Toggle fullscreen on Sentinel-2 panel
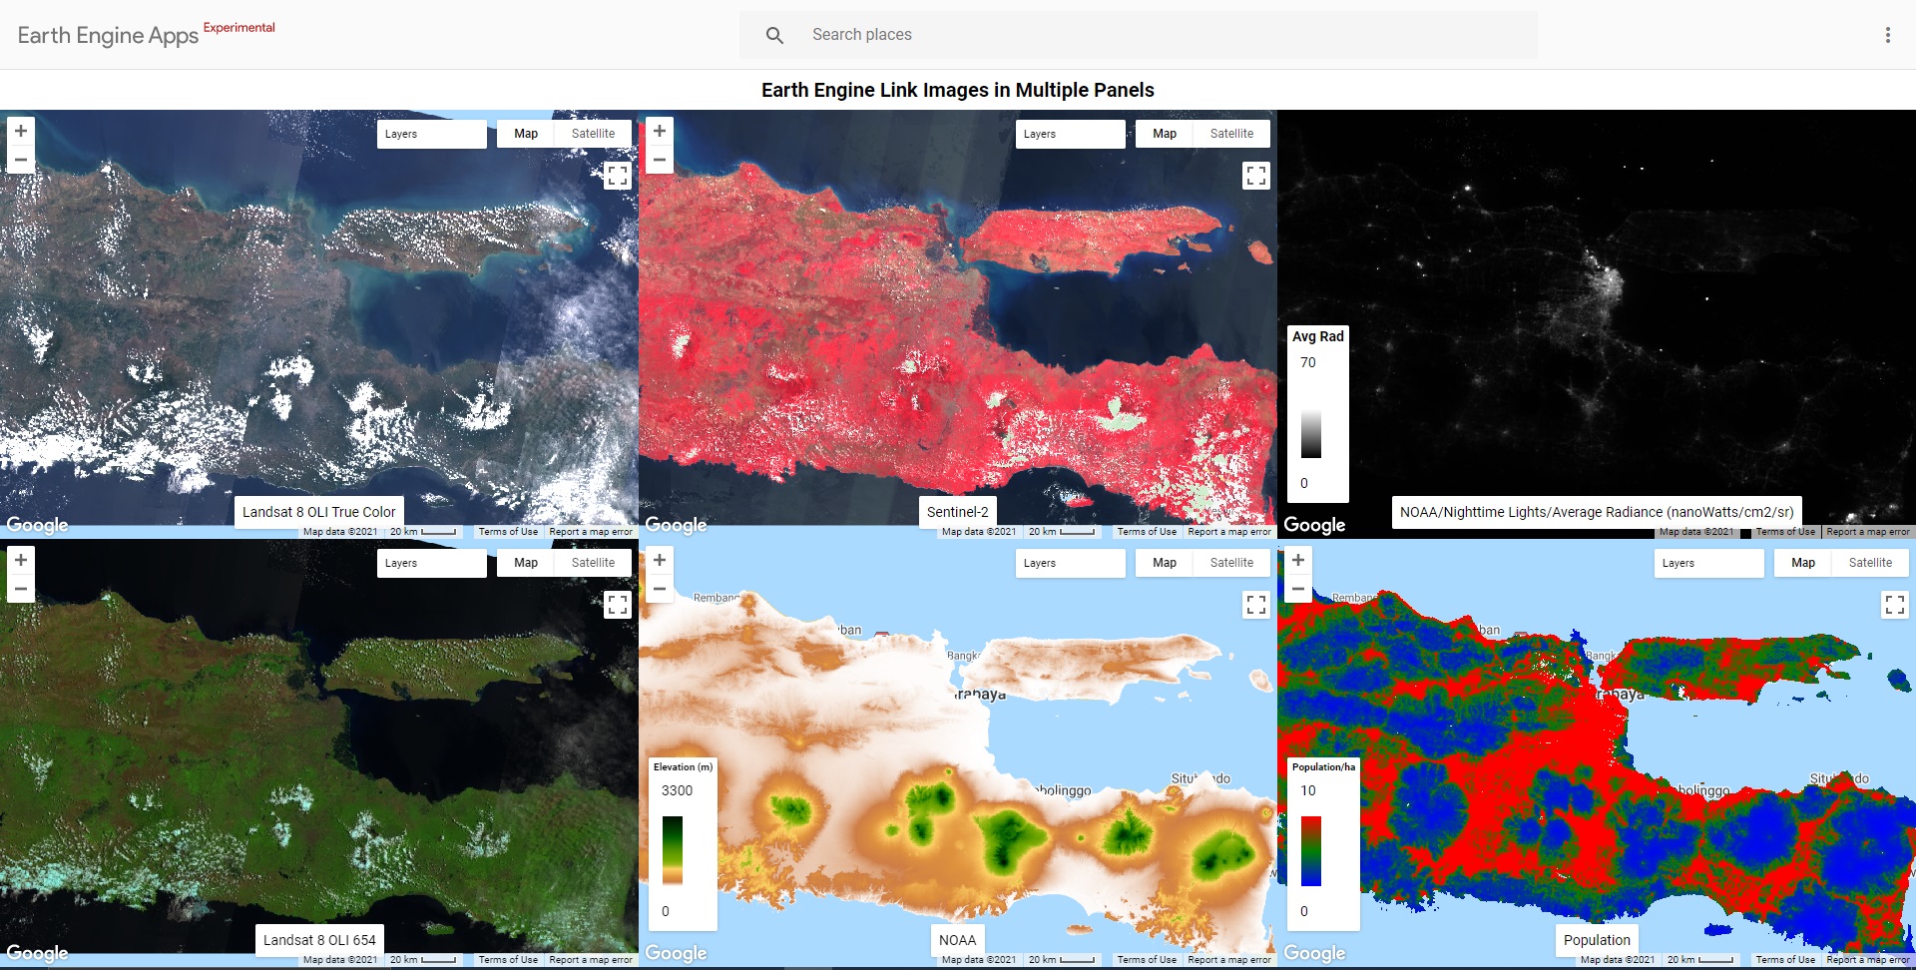 point(1256,176)
